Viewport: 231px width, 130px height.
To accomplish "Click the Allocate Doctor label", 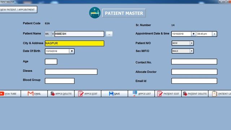I will (146, 72).
